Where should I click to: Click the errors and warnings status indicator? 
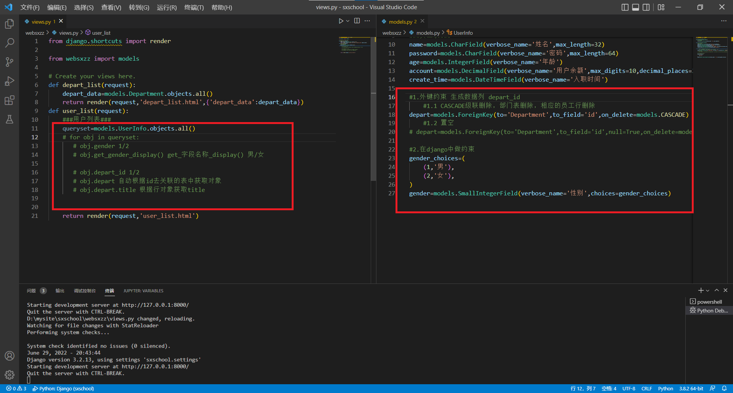pos(16,388)
